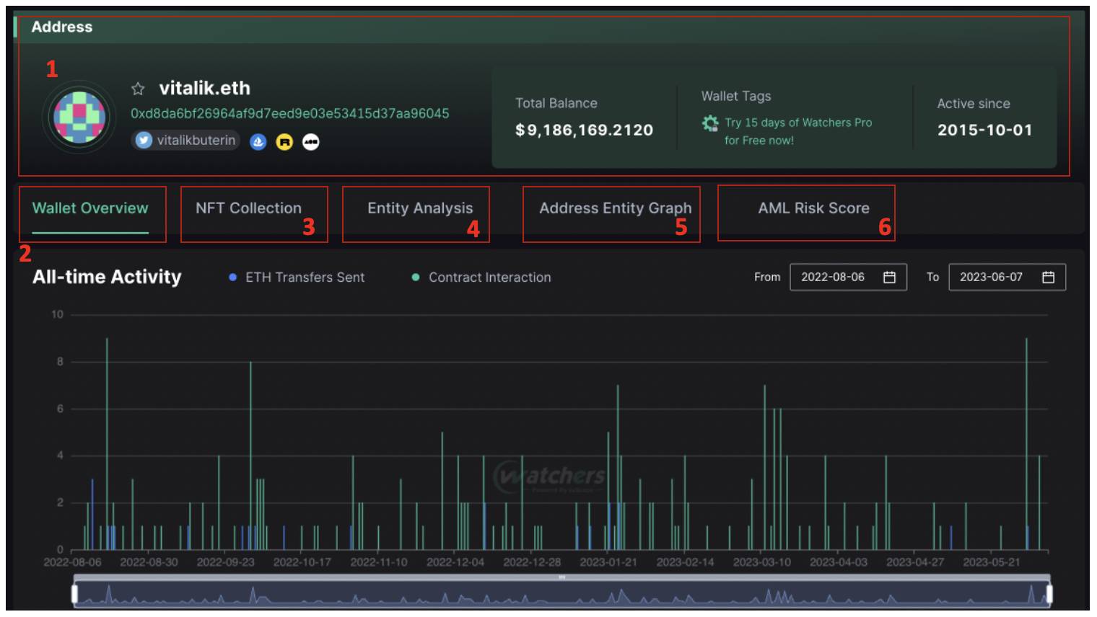Click the vitalik.eth name heading
Viewport: 1097px width, 617px height.
point(204,88)
